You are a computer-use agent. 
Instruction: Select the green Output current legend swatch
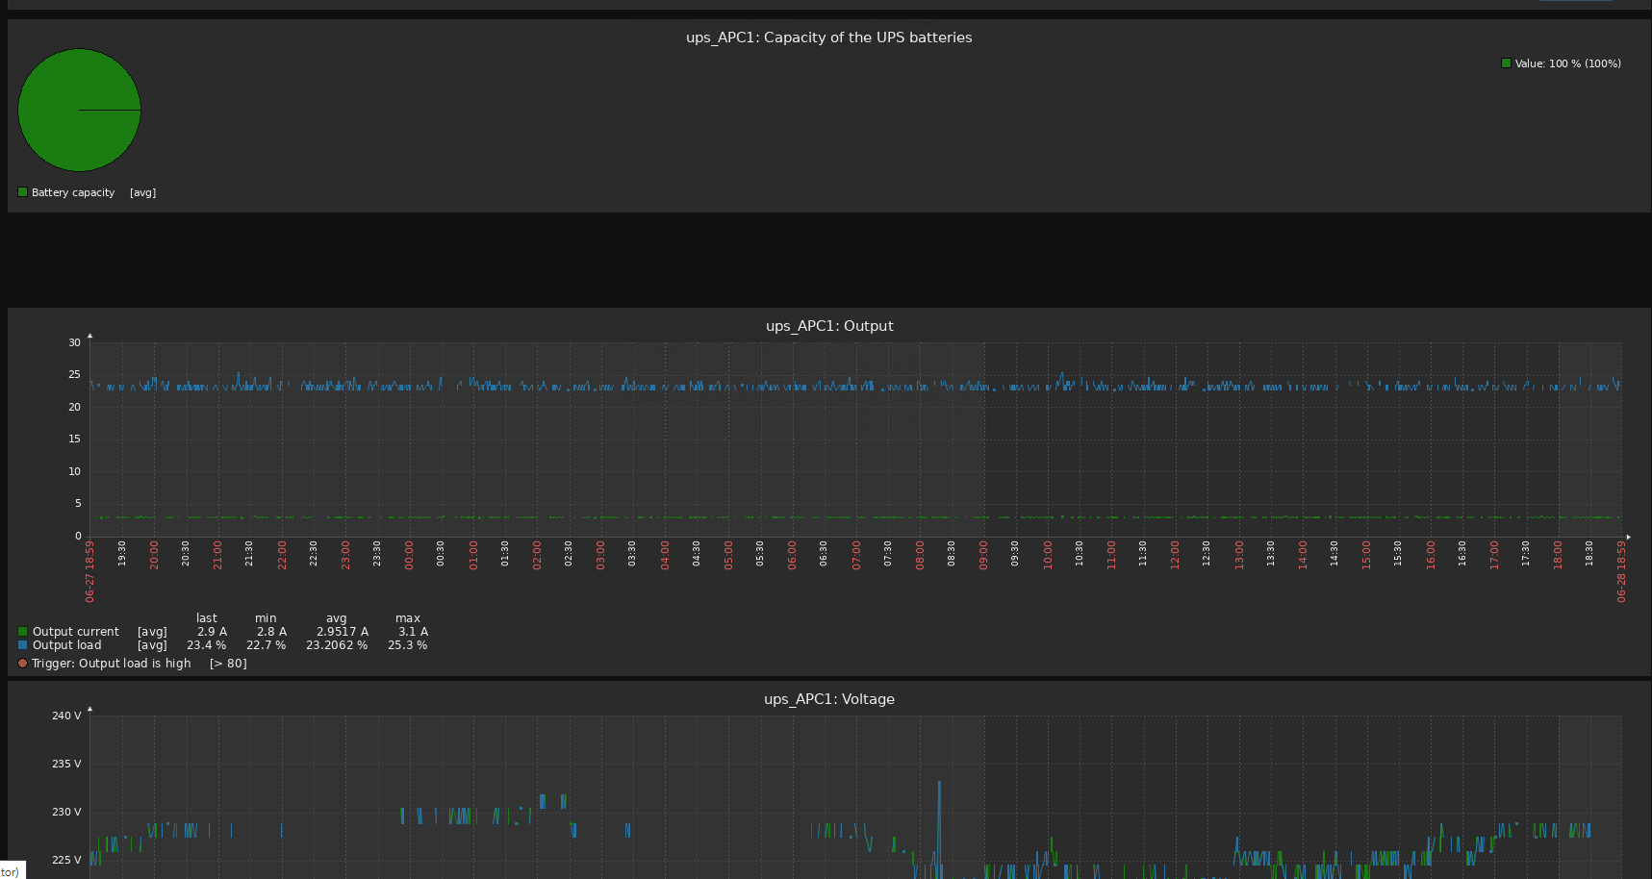(22, 632)
